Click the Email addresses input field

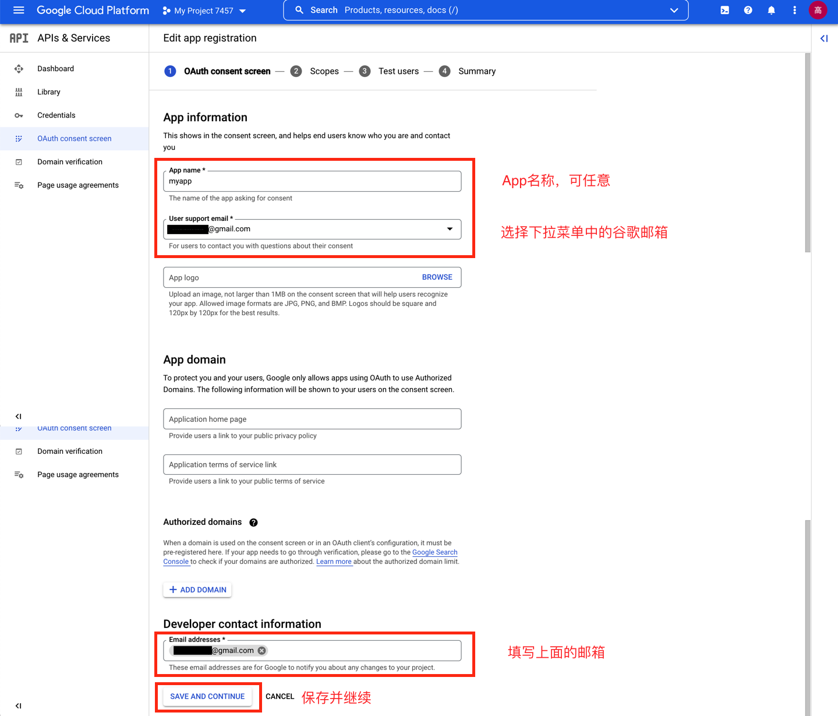(312, 651)
